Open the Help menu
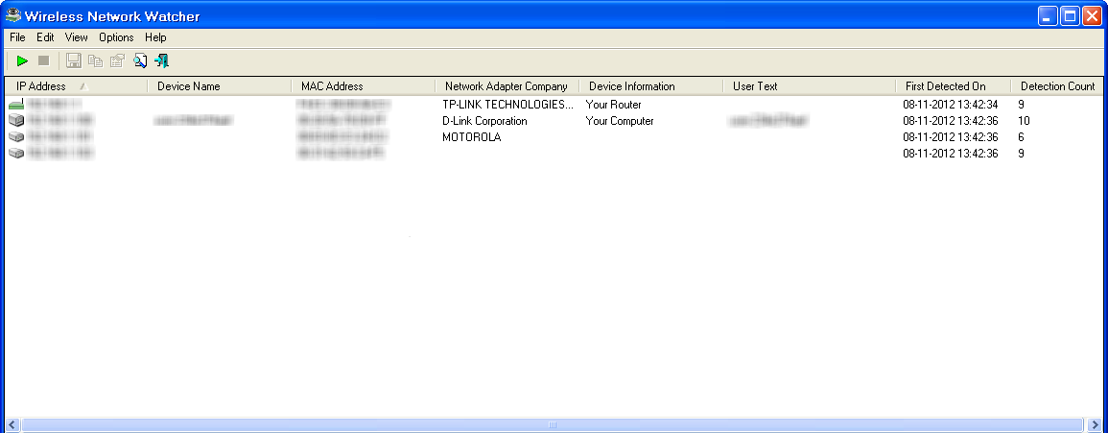The height and width of the screenshot is (433, 1108). coord(155,37)
